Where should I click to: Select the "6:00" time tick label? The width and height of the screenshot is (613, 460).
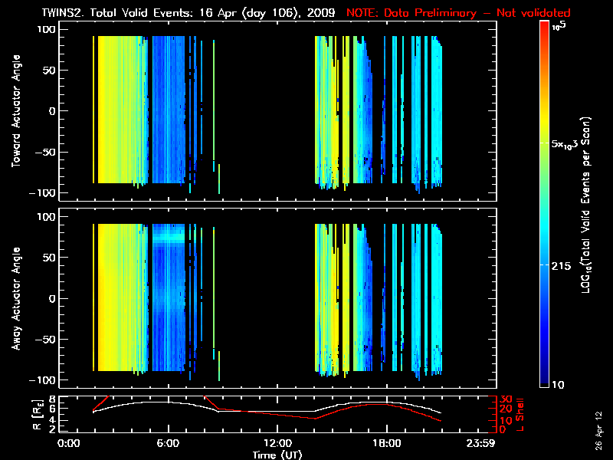coord(168,444)
